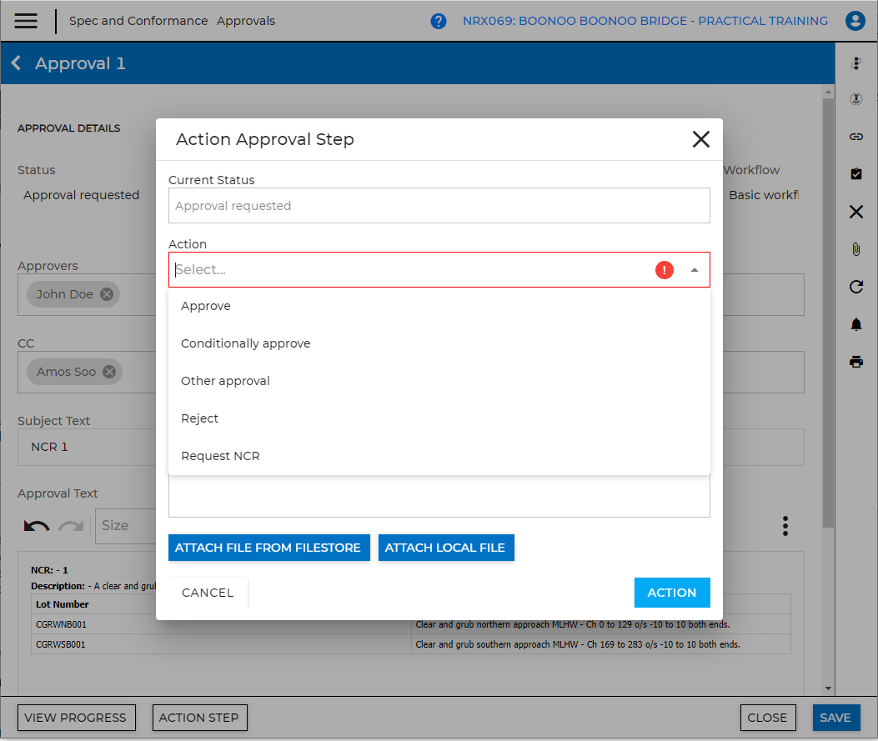878x741 pixels.
Task: Go back using the Approval 1 arrow
Action: [x=16, y=63]
